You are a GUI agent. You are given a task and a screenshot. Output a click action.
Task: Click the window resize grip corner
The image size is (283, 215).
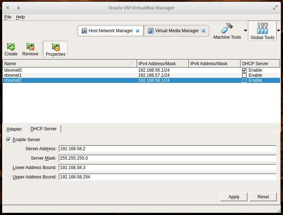coord(279,211)
